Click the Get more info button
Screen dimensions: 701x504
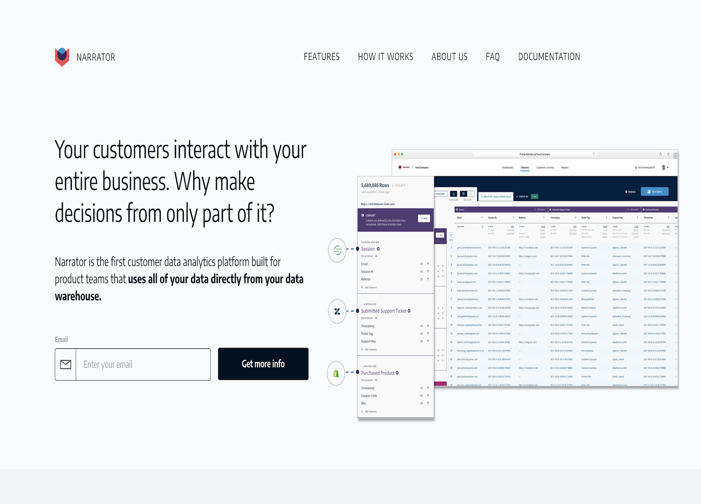pos(263,364)
